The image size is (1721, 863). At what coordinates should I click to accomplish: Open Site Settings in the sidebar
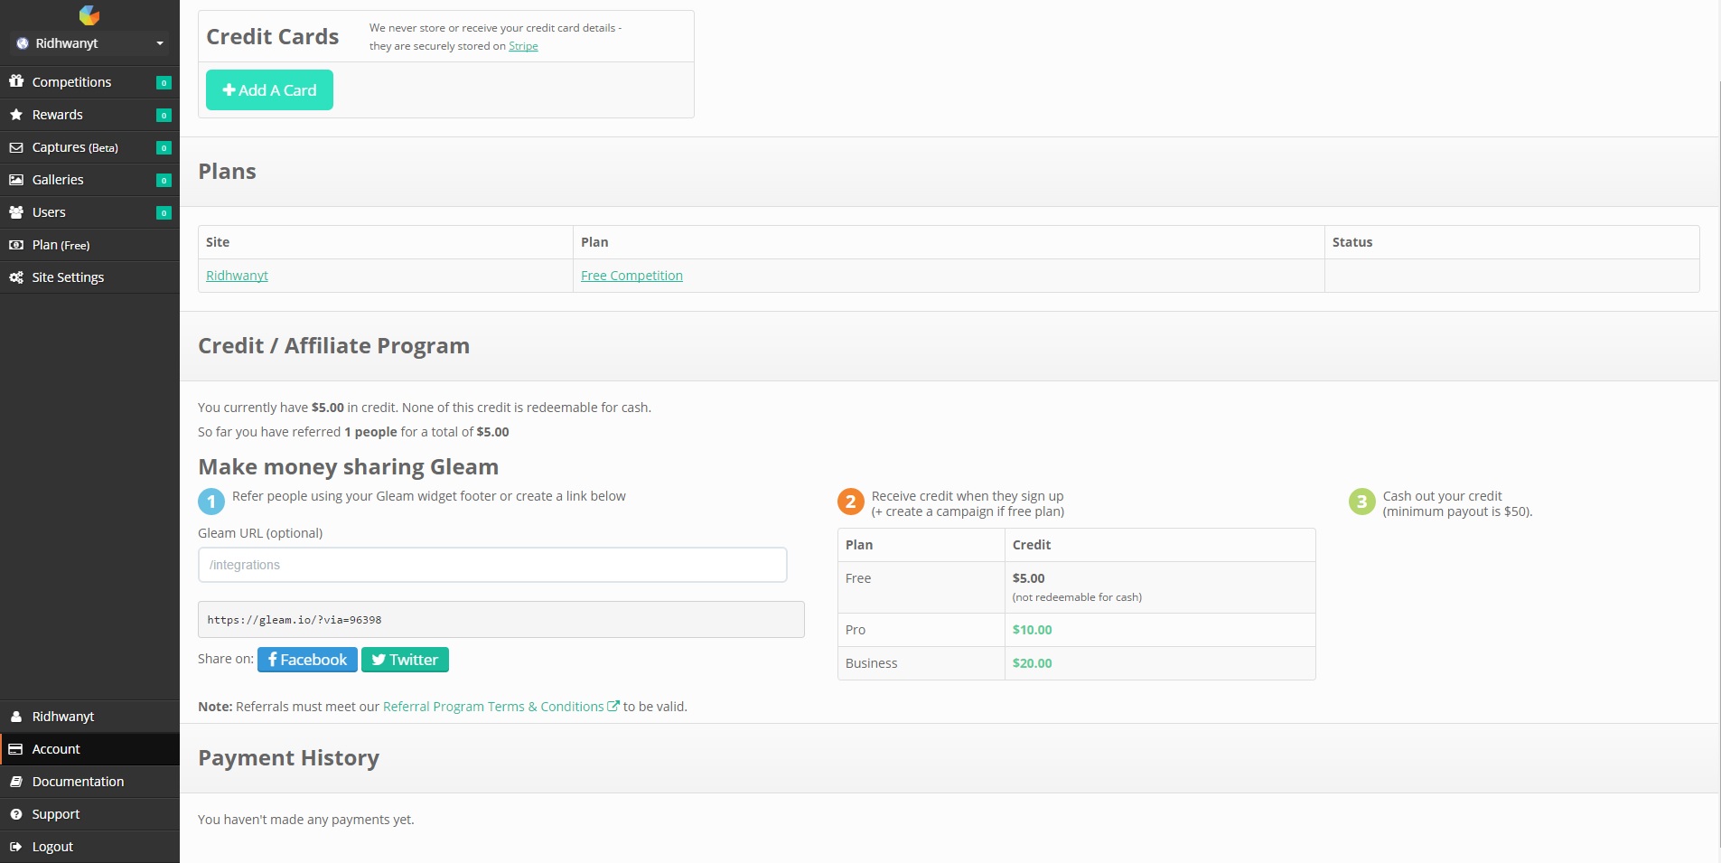pos(89,277)
